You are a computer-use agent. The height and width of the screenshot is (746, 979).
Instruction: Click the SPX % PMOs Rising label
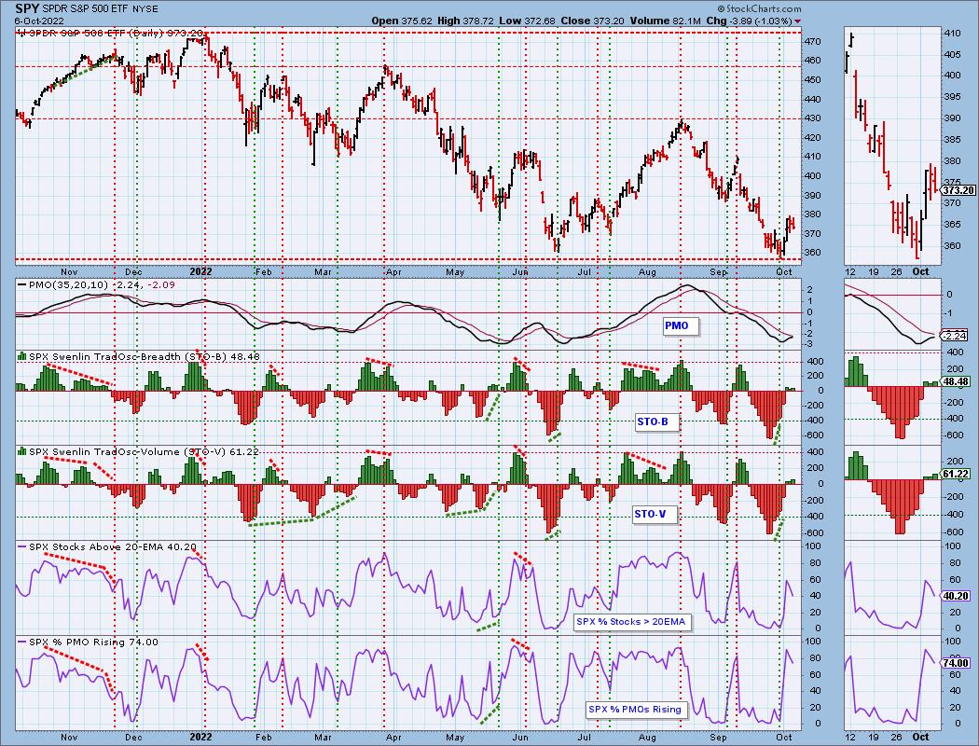pyautogui.click(x=634, y=710)
